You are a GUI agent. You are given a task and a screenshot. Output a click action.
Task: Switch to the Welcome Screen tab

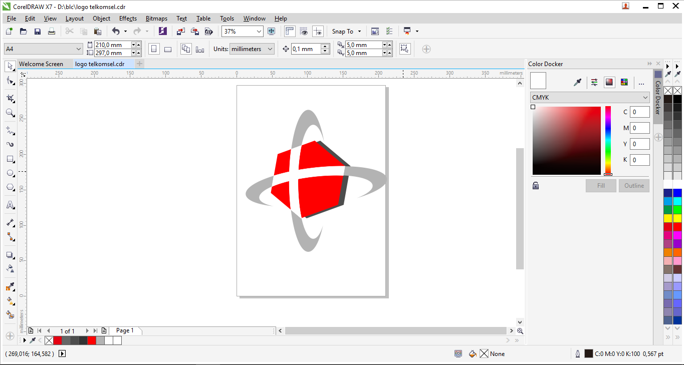(41, 64)
